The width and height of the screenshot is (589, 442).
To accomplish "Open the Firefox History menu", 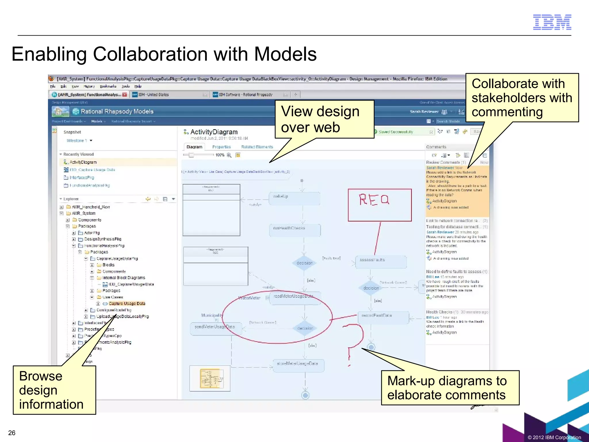I will click(89, 86).
